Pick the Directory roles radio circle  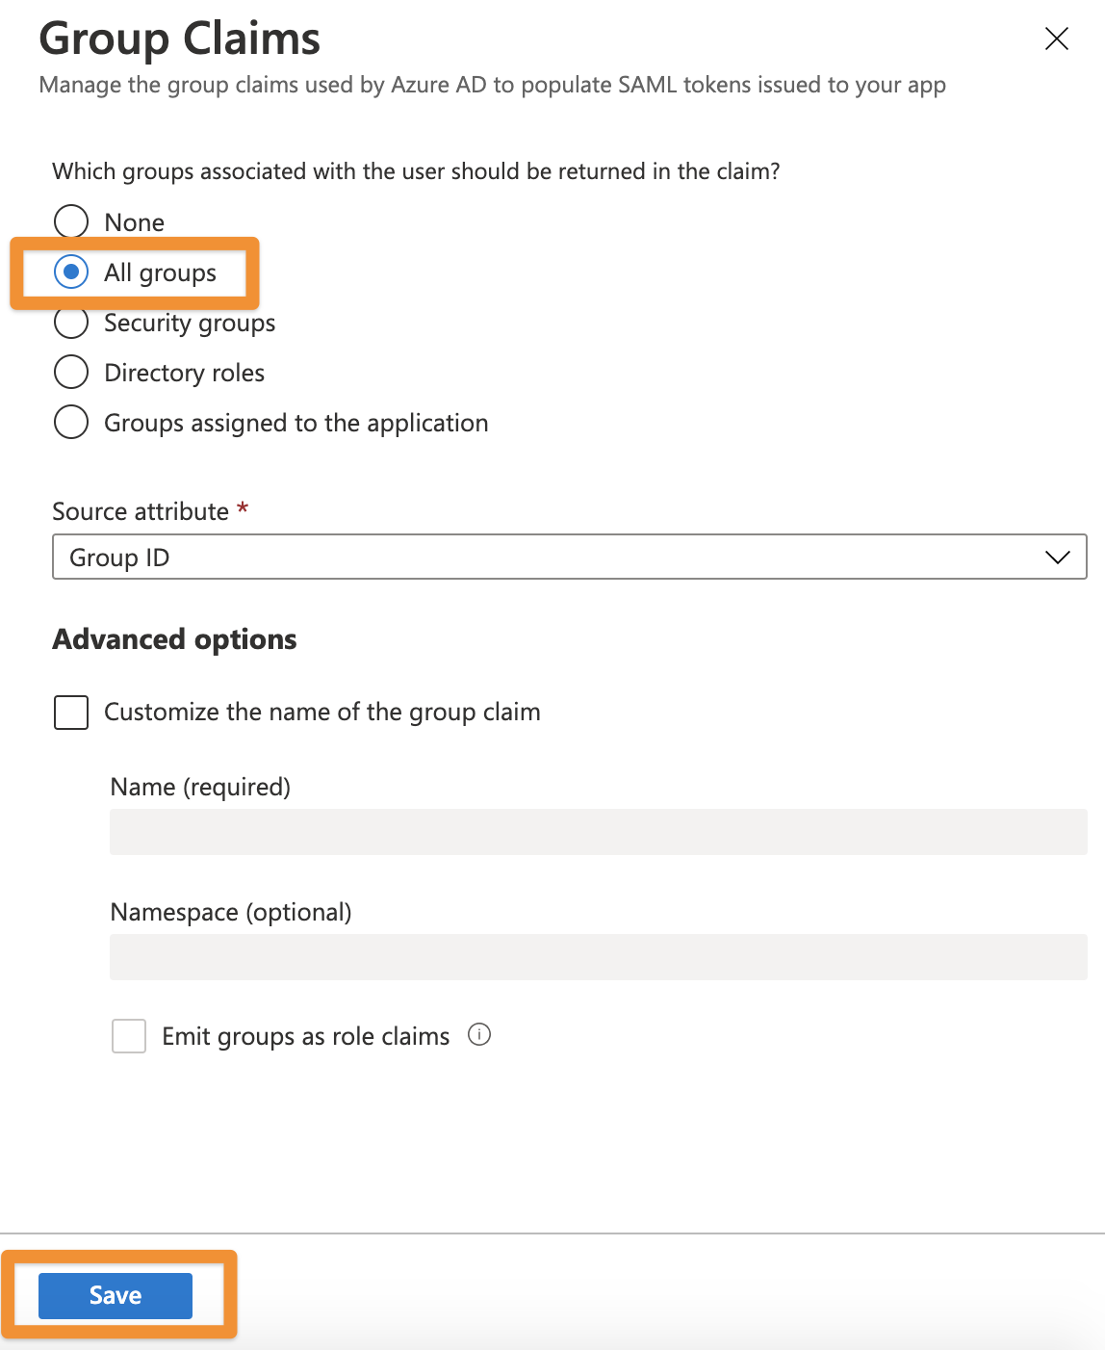click(71, 372)
